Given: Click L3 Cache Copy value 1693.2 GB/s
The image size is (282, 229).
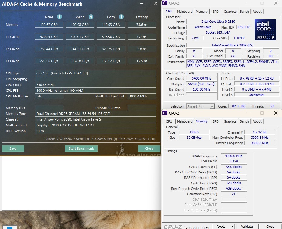Looking at the screenshot, I should (111, 61).
